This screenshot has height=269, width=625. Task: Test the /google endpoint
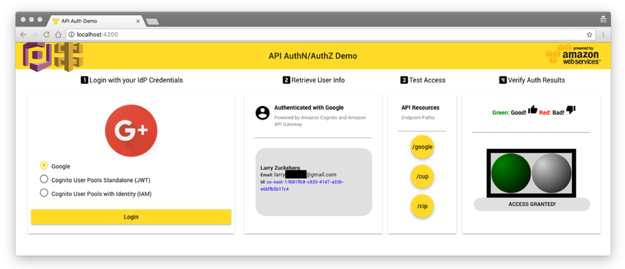(x=422, y=147)
